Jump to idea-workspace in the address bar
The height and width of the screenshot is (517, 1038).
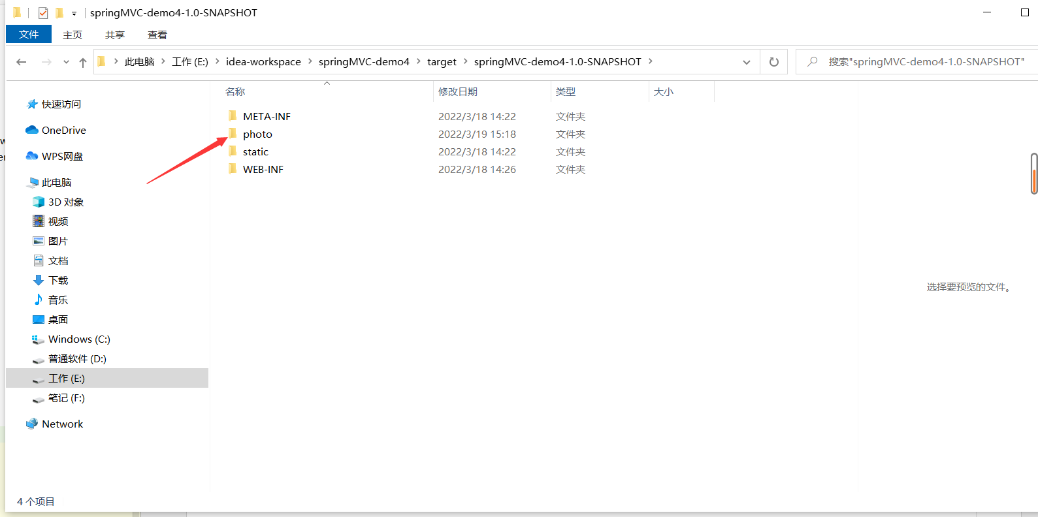[263, 61]
